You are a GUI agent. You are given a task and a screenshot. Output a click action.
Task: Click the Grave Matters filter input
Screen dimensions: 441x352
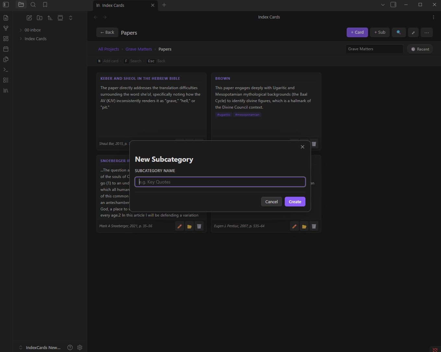click(x=374, y=49)
